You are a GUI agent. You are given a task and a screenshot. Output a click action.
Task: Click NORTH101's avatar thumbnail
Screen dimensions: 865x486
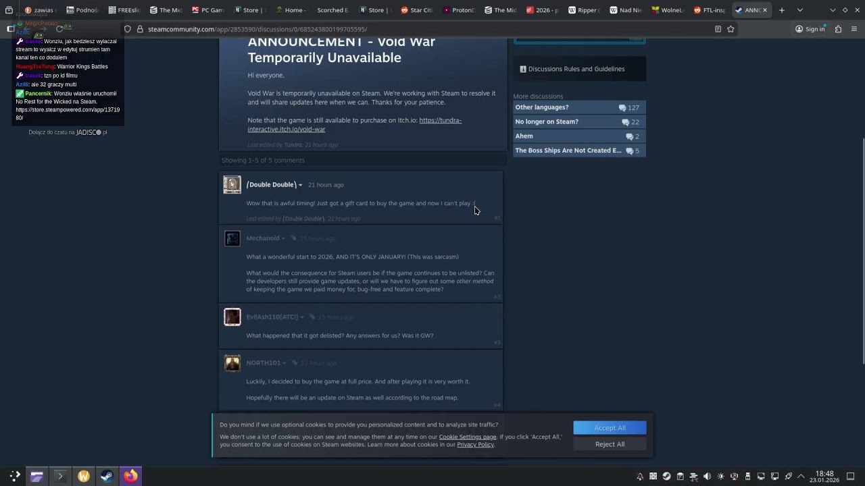232,363
